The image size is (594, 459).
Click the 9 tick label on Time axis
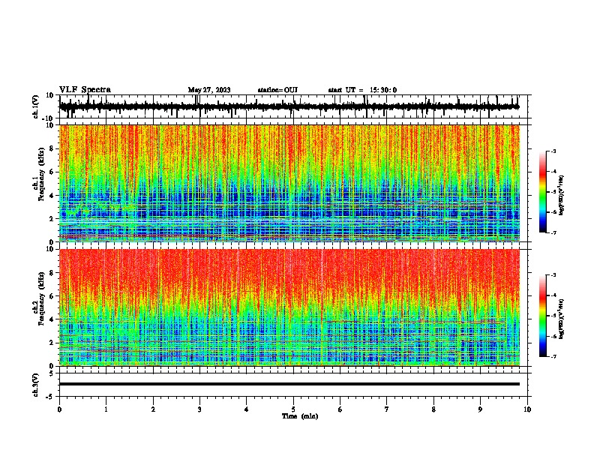click(480, 409)
